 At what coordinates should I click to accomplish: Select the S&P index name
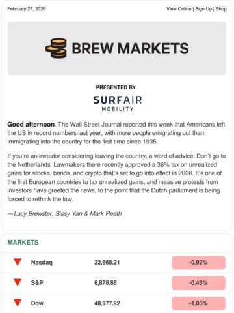tap(37, 283)
